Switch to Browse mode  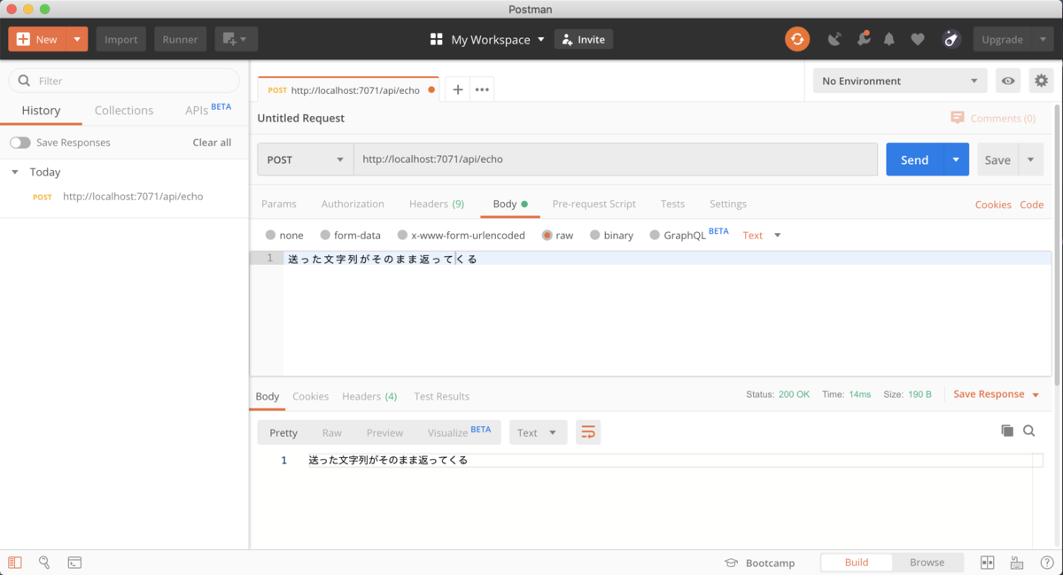[927, 563]
